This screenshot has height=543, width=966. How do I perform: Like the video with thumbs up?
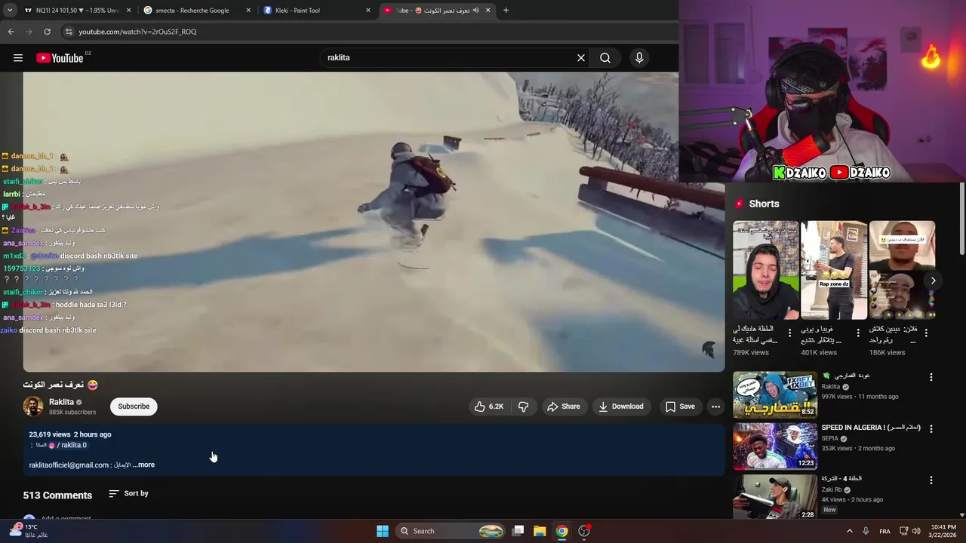pos(489,406)
